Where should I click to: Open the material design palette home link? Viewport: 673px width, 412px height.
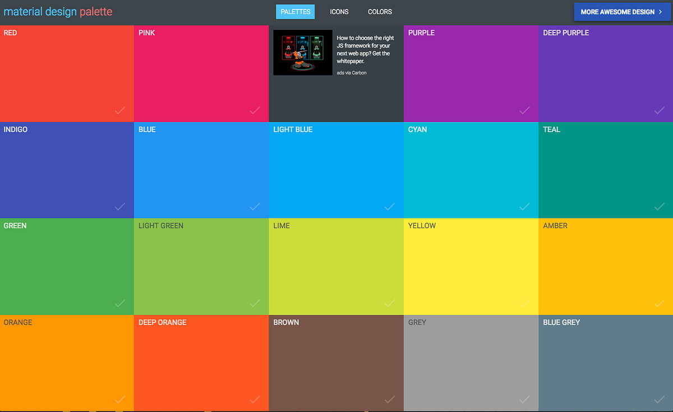(58, 11)
